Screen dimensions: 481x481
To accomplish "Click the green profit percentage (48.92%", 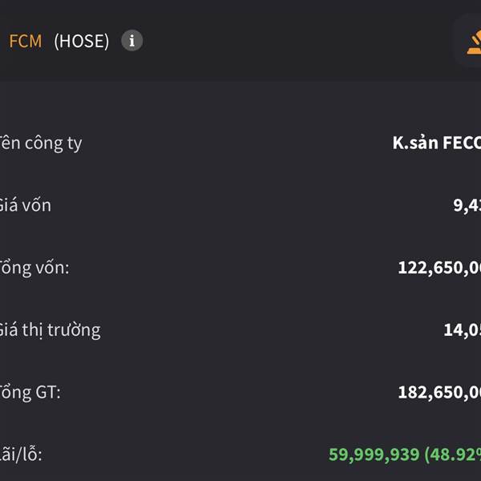I will pos(452,455).
